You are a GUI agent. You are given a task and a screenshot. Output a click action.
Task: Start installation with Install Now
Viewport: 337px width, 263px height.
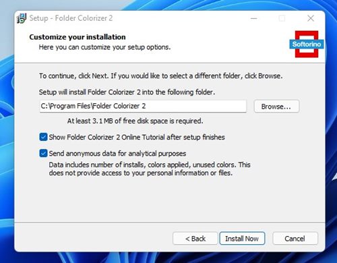(x=242, y=239)
